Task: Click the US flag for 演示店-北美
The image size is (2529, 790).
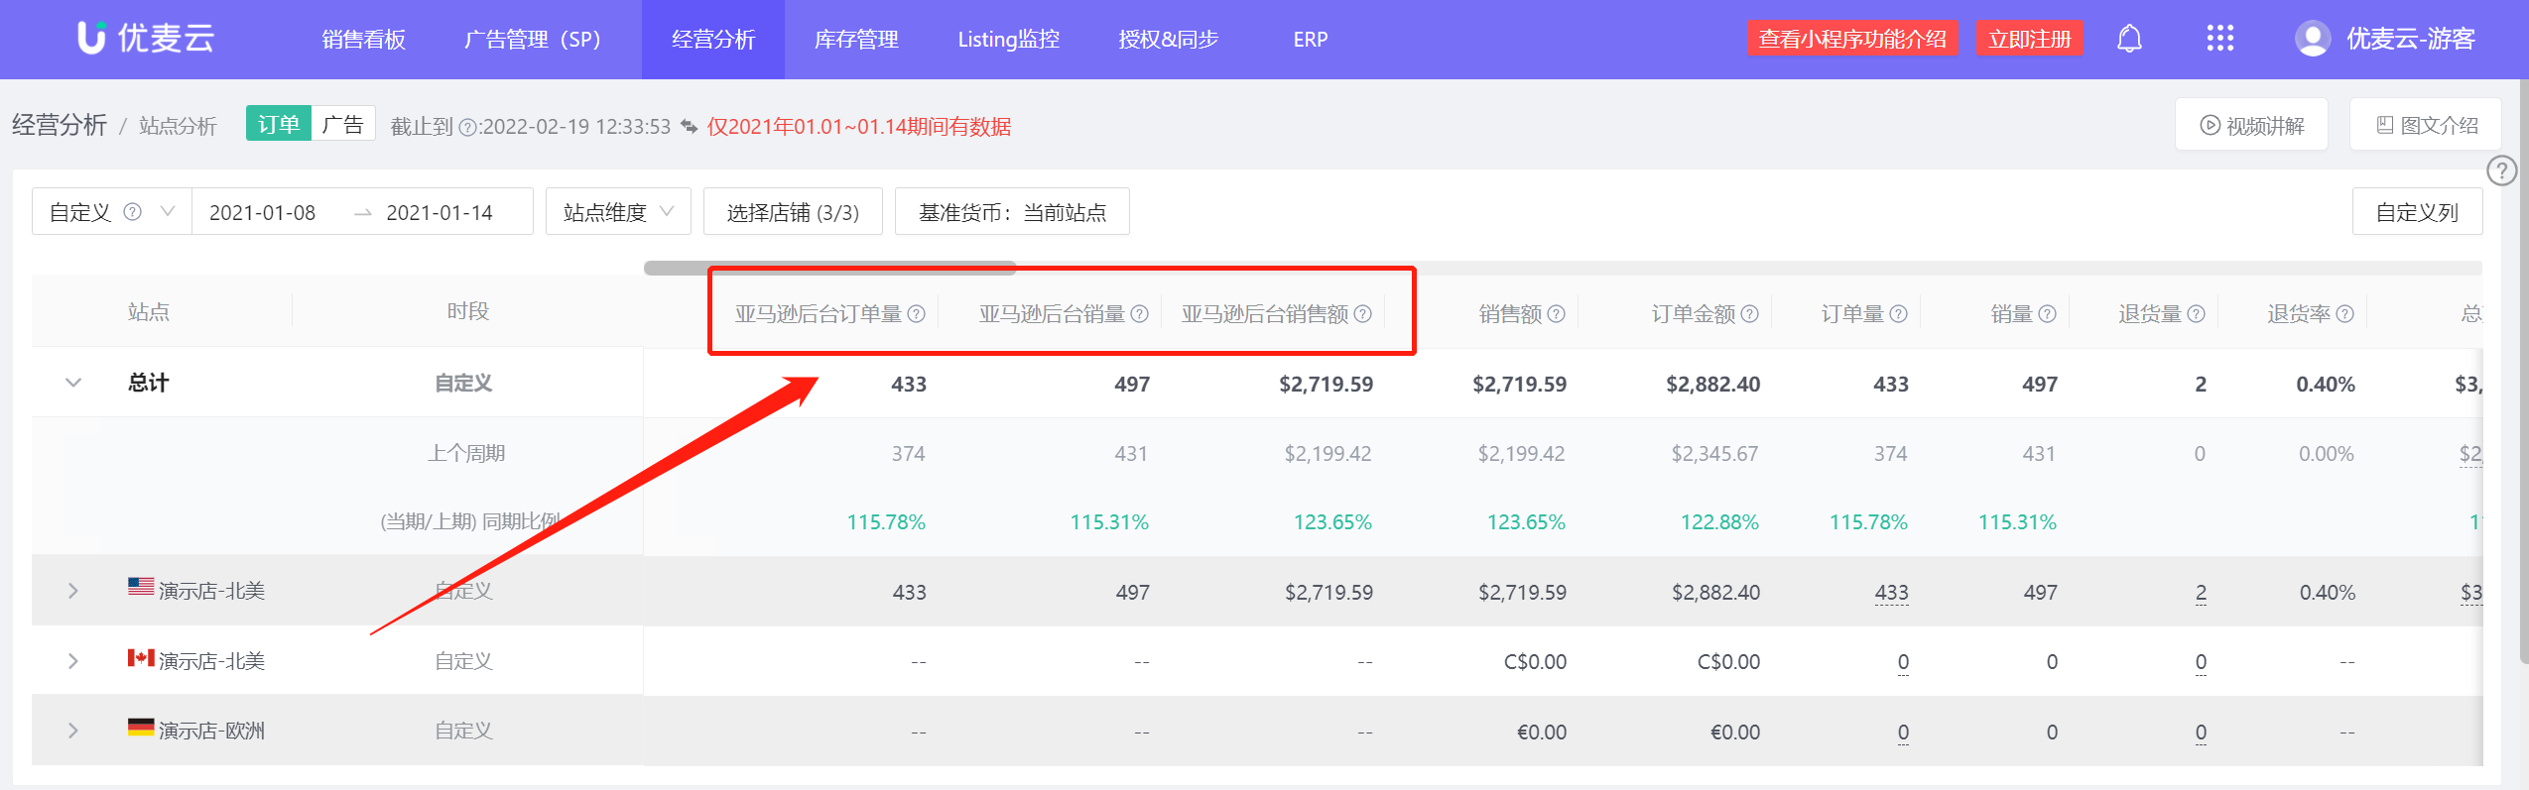Action: [x=141, y=587]
